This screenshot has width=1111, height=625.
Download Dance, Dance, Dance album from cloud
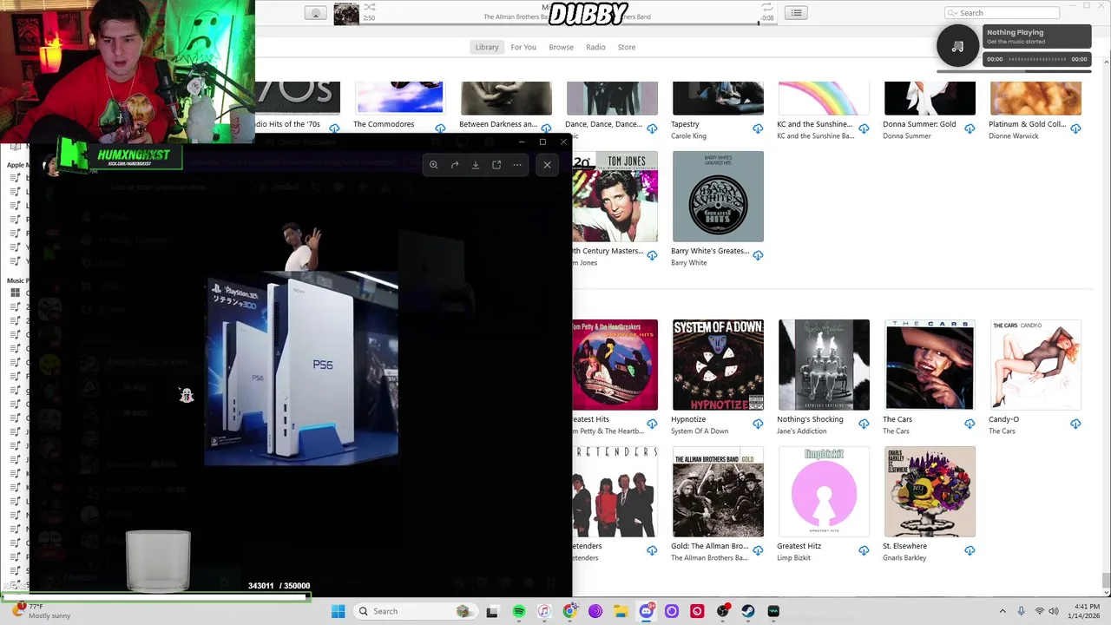click(x=652, y=128)
